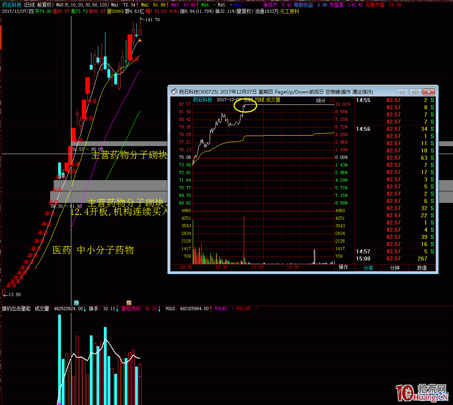453x405 pixels.
Task: Click the 68.62 bottom price axis label
Action: pos(185,203)
